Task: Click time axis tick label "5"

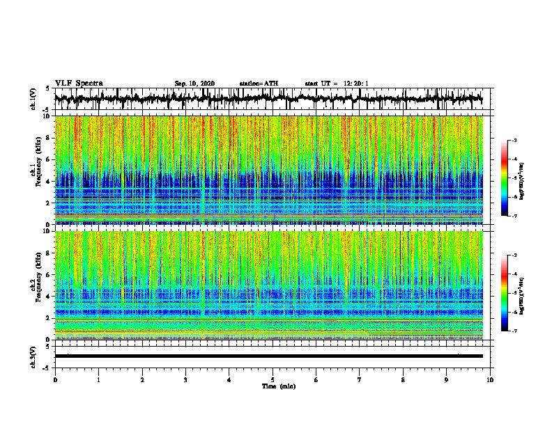Action: click(x=273, y=379)
